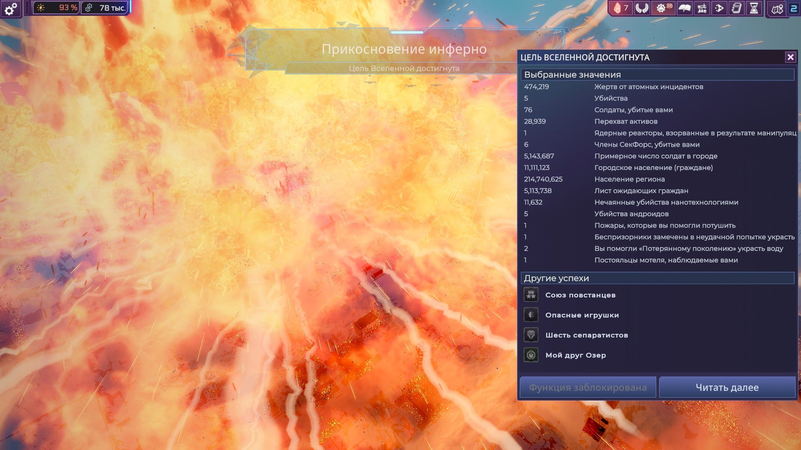Viewport: 801px width, 450px height.
Task: Click the Читать далее button
Action: pyautogui.click(x=727, y=387)
